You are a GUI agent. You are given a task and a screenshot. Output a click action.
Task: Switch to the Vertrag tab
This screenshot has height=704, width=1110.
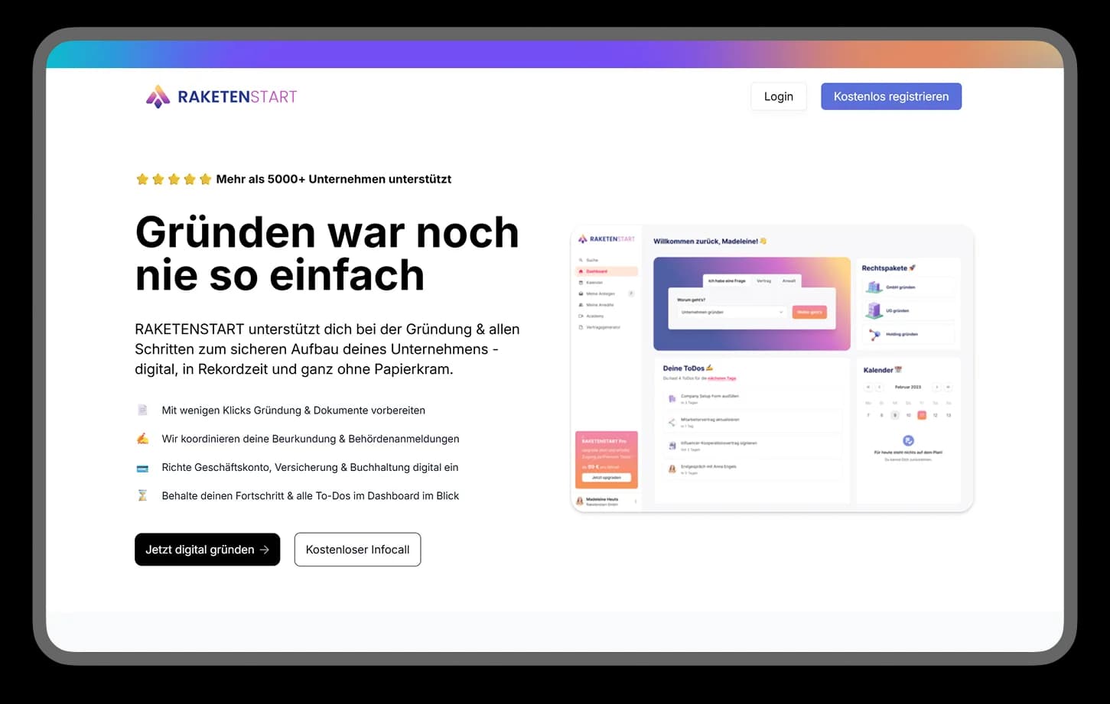[x=763, y=281]
